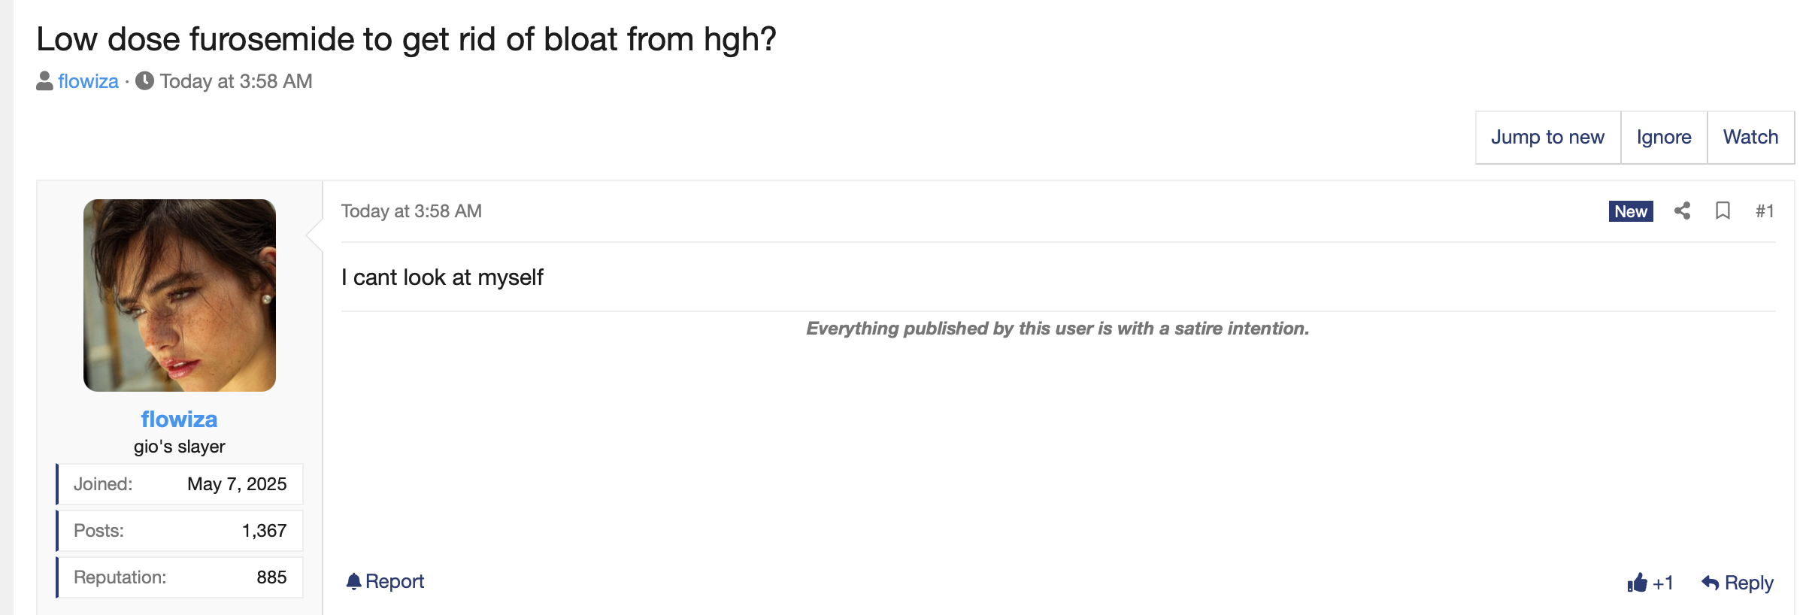Bookmark this post with bookmark icon
Image resolution: width=1806 pixels, height=615 pixels.
[1723, 211]
